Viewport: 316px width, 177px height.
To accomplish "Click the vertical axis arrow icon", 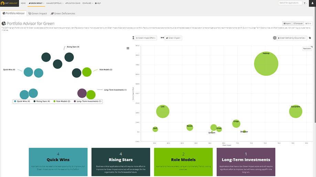I will pyautogui.click(x=133, y=38).
